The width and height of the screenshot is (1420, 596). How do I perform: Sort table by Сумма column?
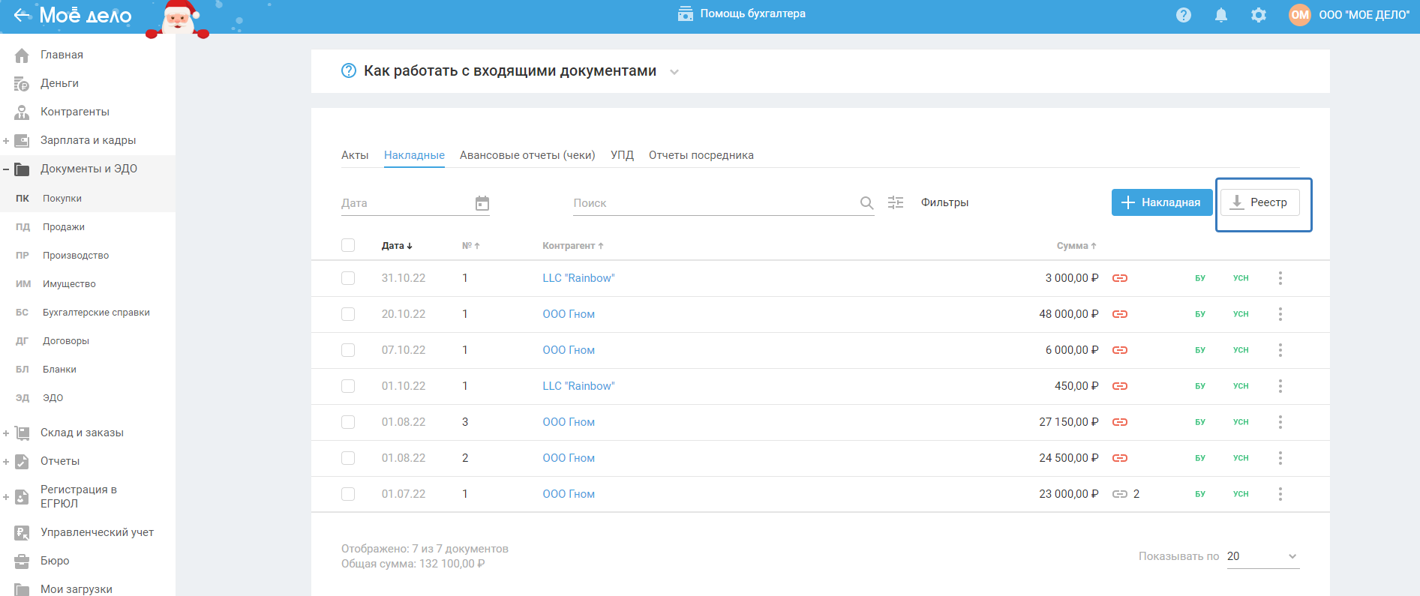(x=1076, y=246)
